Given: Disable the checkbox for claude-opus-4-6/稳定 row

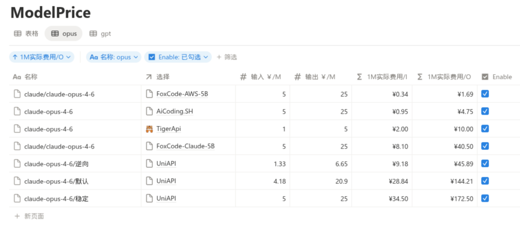Looking at the screenshot, I should [485, 198].
